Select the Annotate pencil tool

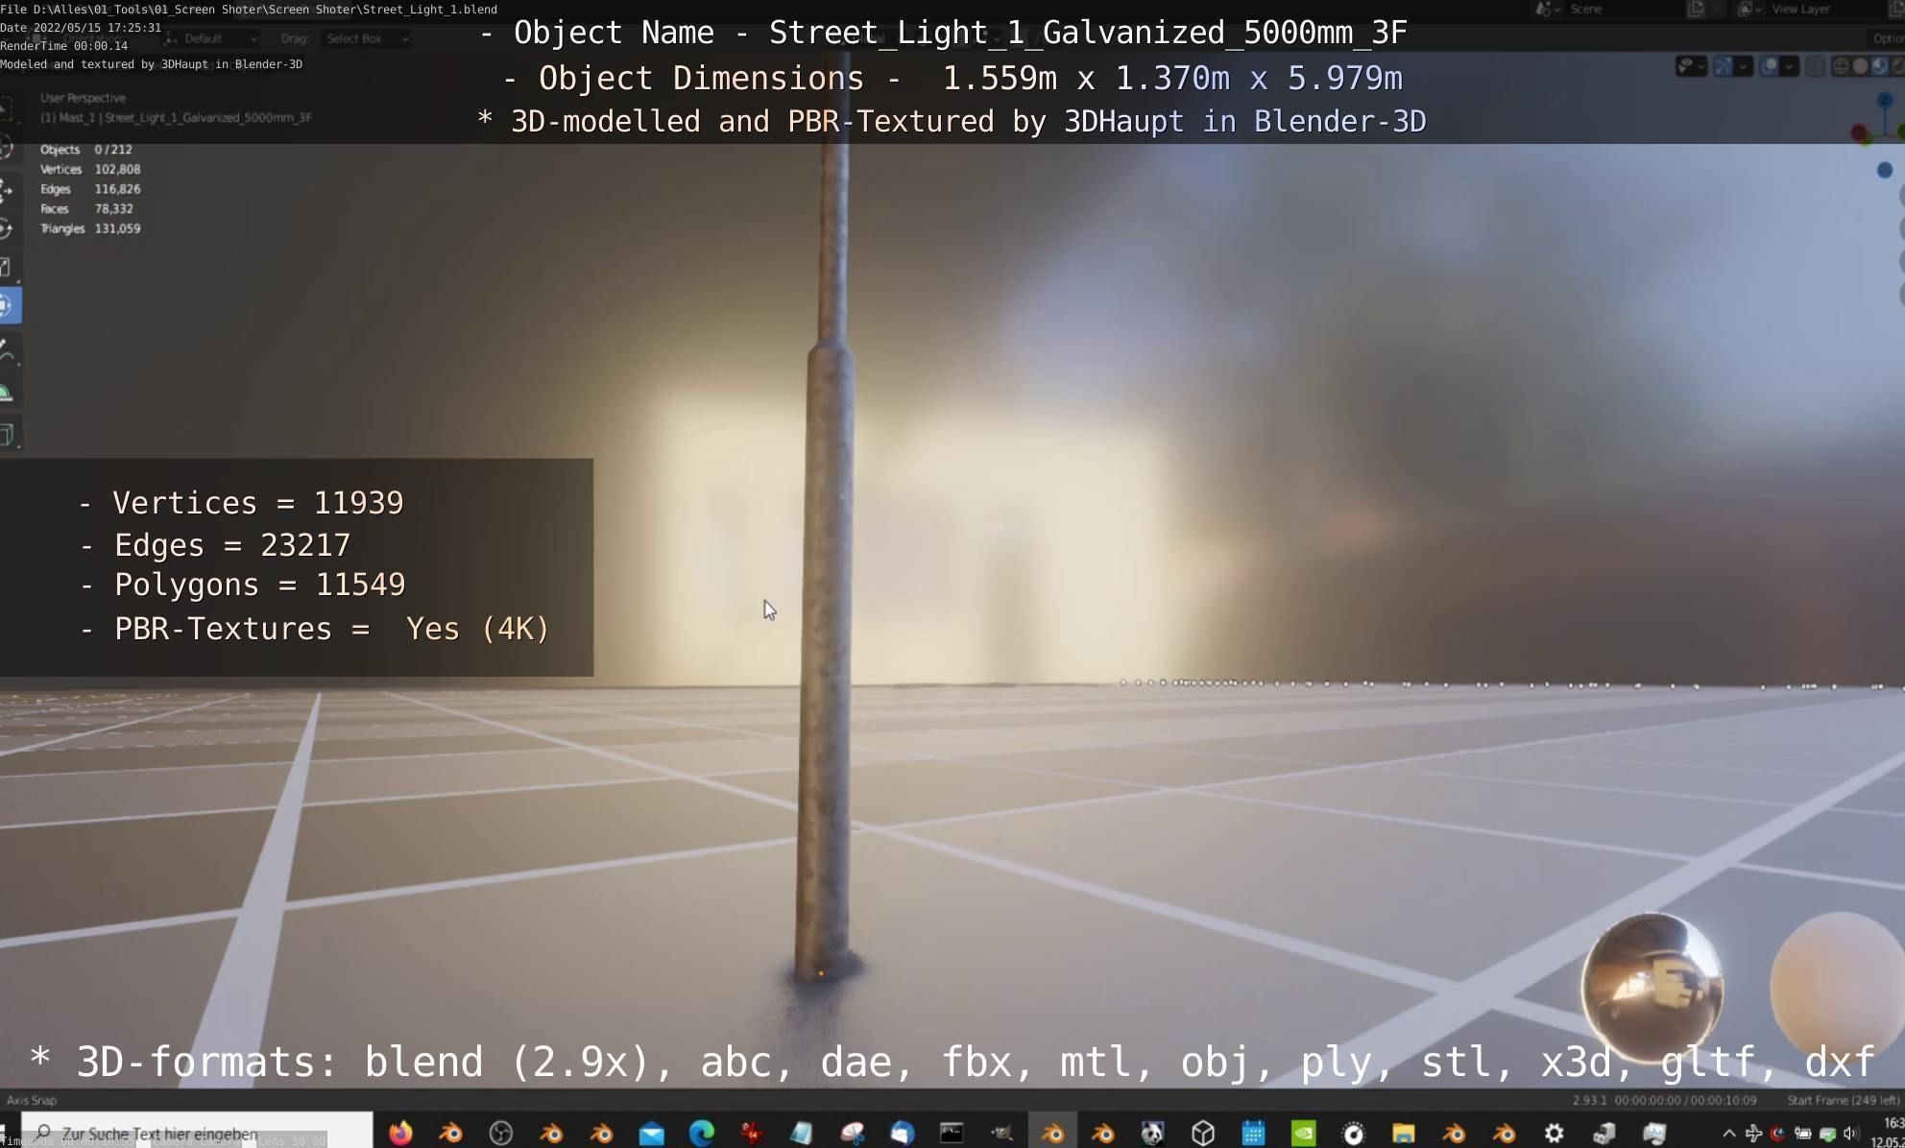8,349
